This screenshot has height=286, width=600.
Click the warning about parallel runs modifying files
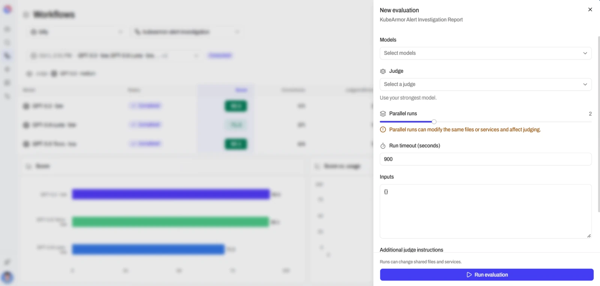coord(465,130)
